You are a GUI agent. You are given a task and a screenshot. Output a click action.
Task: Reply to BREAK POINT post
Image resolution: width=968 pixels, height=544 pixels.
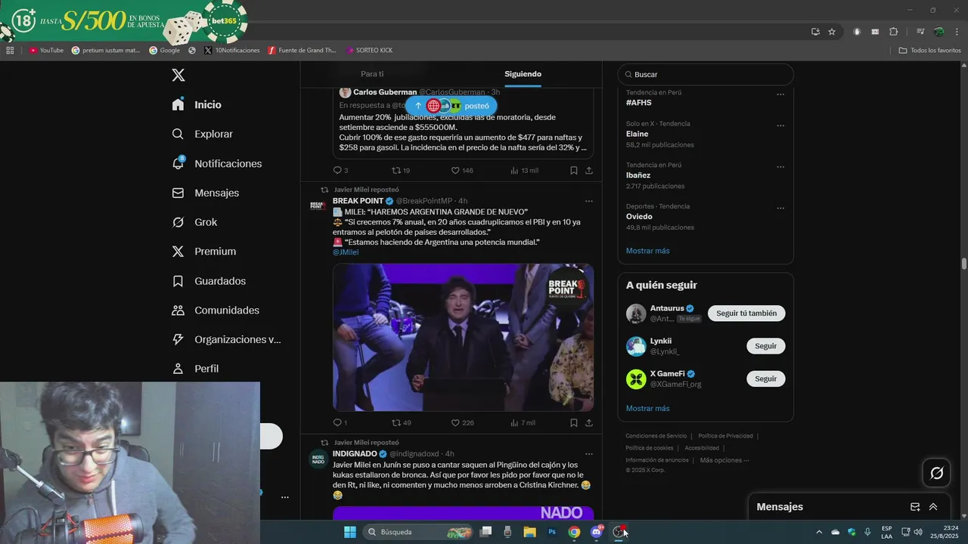(x=340, y=423)
